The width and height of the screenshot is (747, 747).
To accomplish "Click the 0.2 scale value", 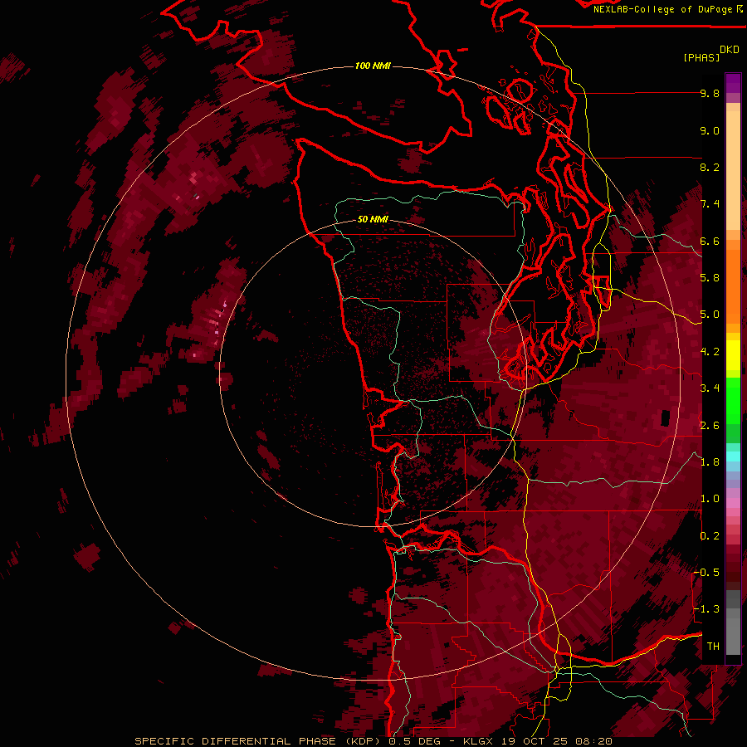I will pos(710,536).
